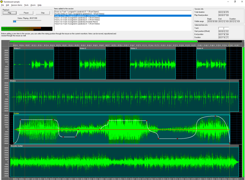
Task: Open the Zoom menu
Action: 33,5
